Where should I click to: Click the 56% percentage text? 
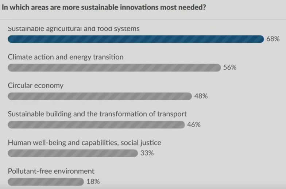coord(230,67)
